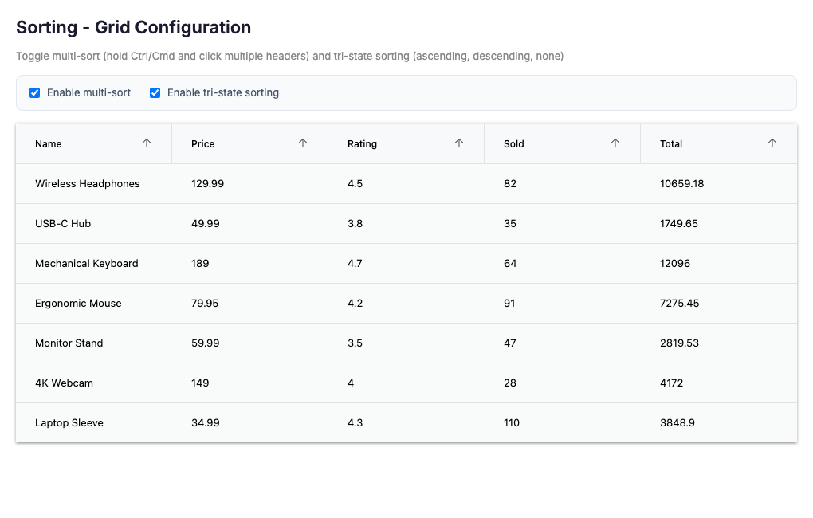The height and width of the screenshot is (518, 813).
Task: Uncheck the Enable tri-state sorting checkbox
Action: click(x=155, y=93)
